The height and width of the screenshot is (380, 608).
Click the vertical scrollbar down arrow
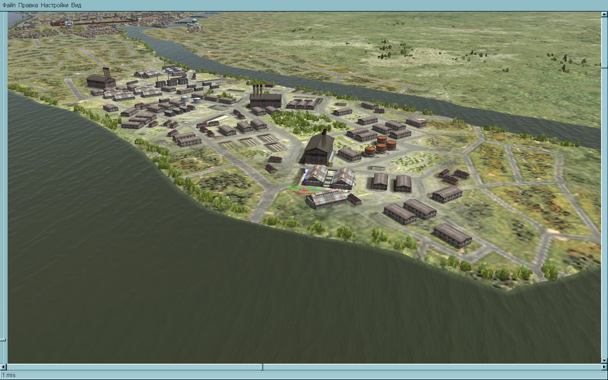pos(604,360)
